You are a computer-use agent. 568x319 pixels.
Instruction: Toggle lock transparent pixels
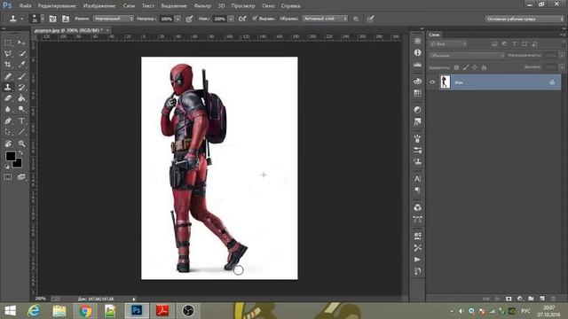[x=456, y=67]
